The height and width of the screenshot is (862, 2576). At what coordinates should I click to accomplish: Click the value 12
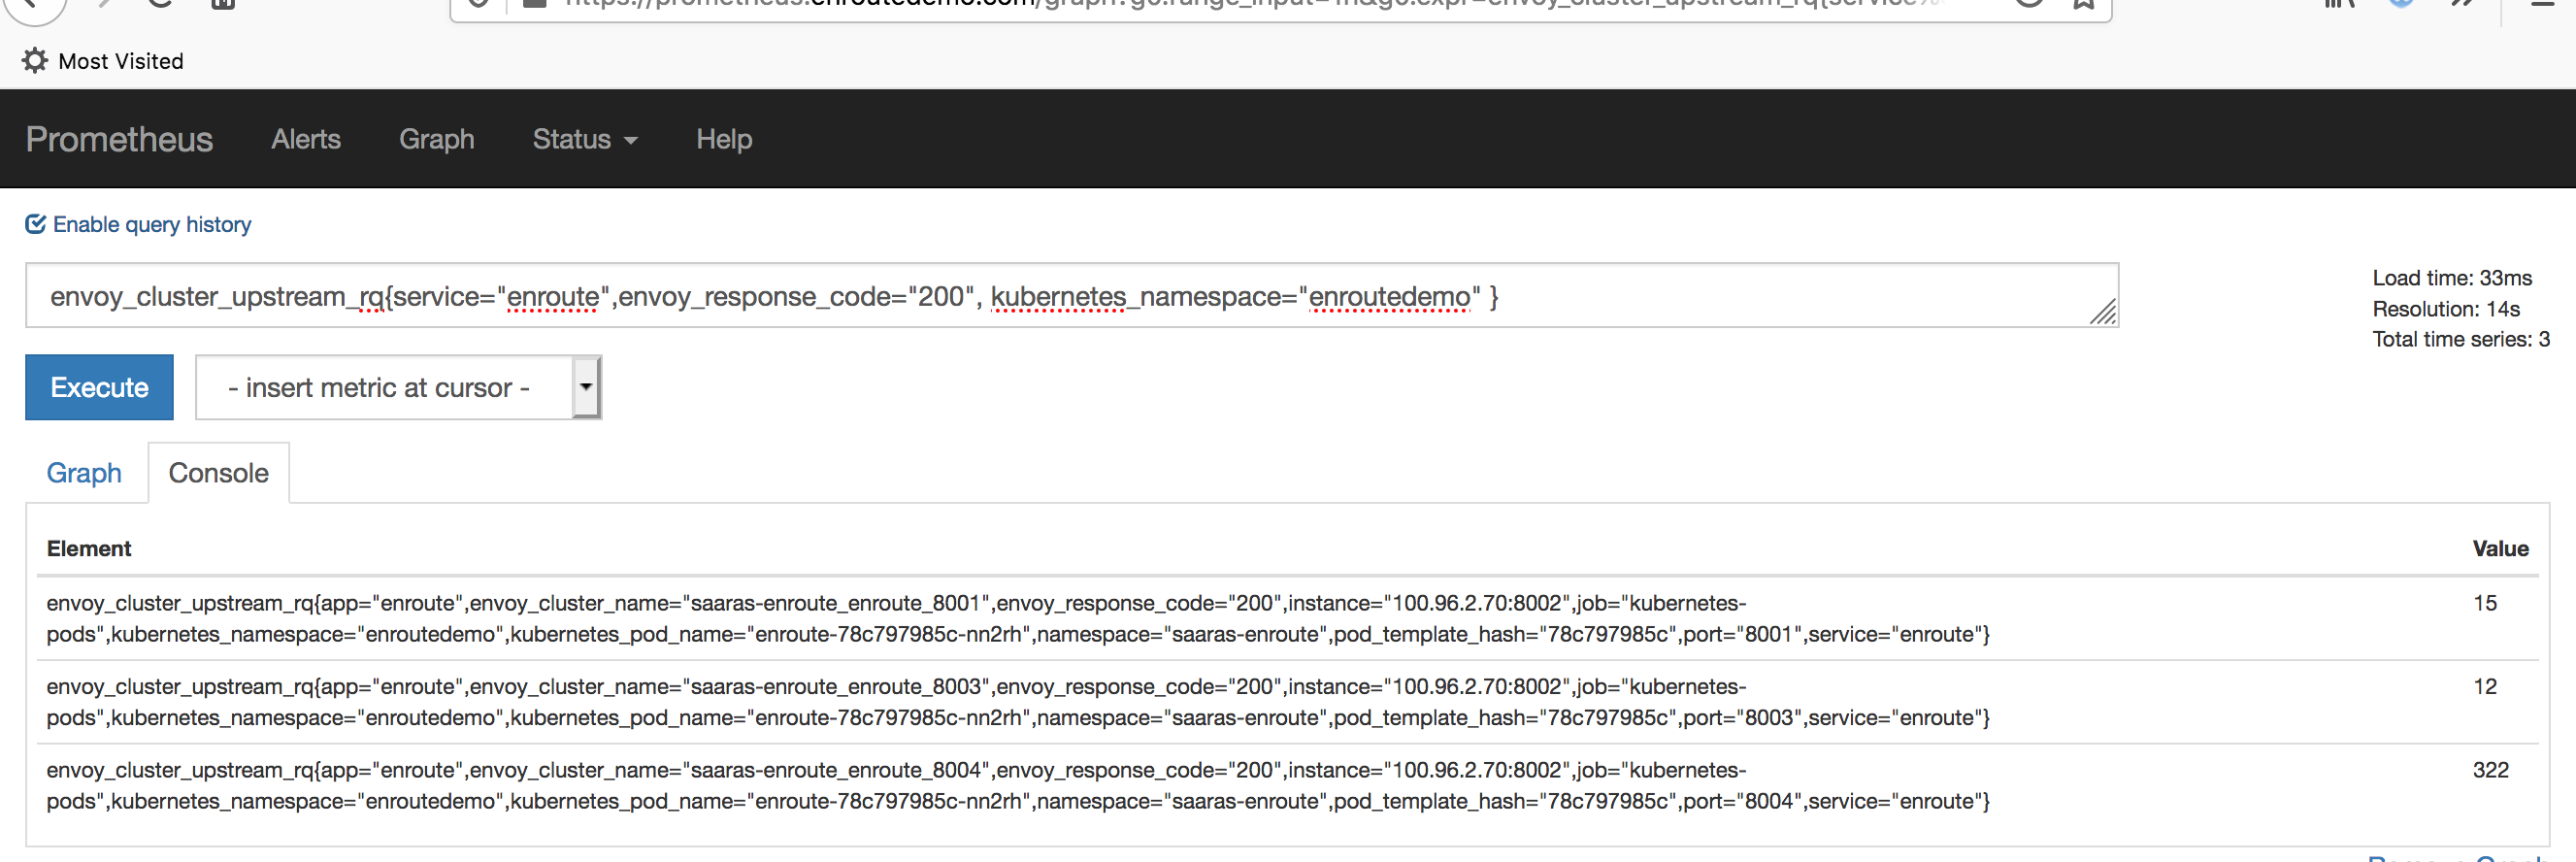click(2485, 686)
